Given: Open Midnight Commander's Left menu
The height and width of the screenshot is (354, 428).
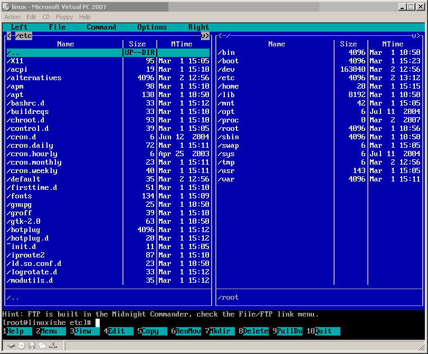Looking at the screenshot, I should pos(19,27).
